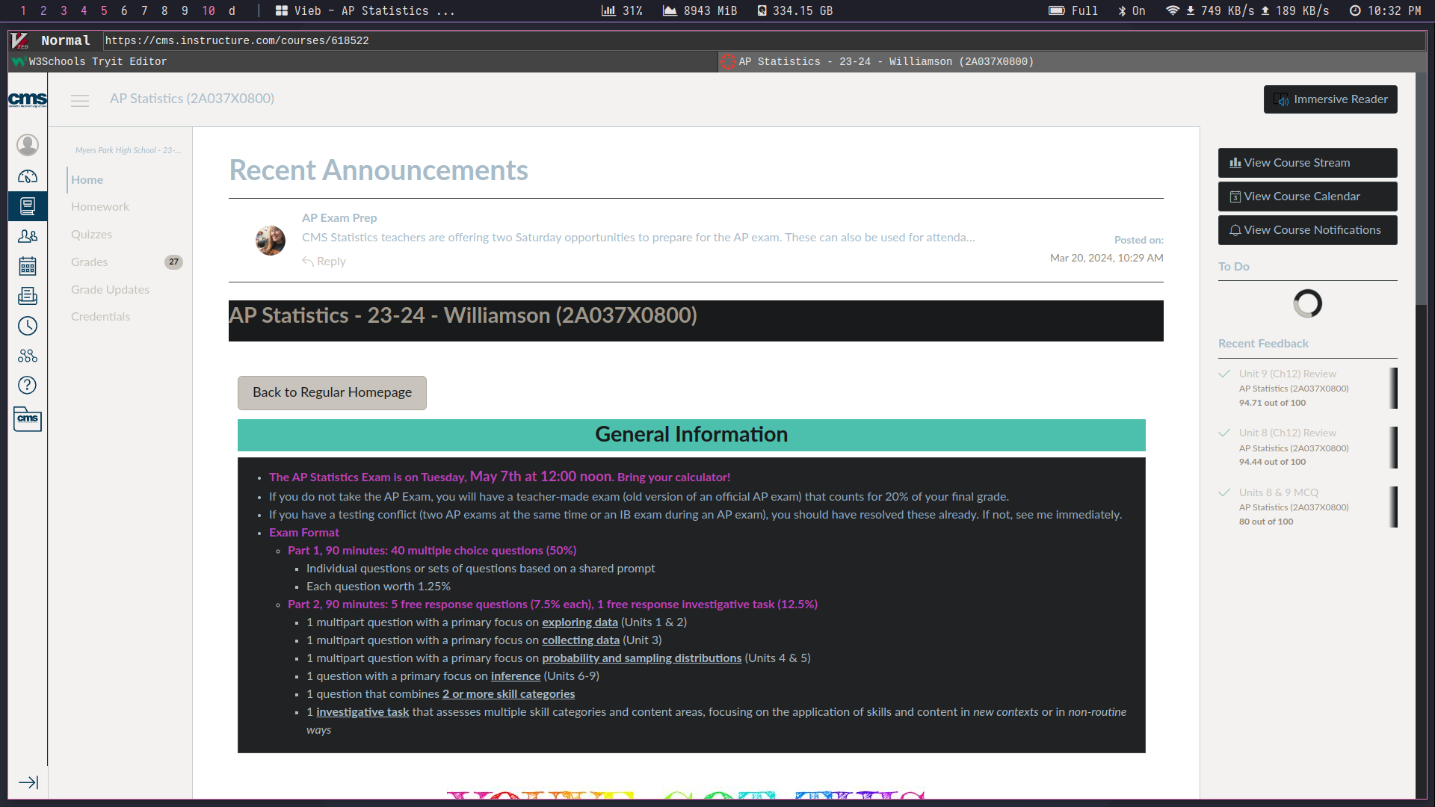The width and height of the screenshot is (1435, 807).
Task: Click the Courses book icon
Action: [28, 206]
